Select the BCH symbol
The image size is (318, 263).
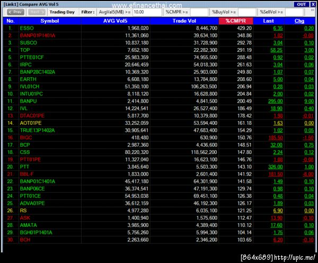25,240
